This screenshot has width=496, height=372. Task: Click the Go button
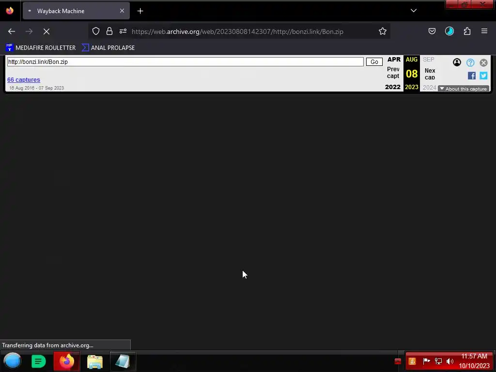[374, 62]
